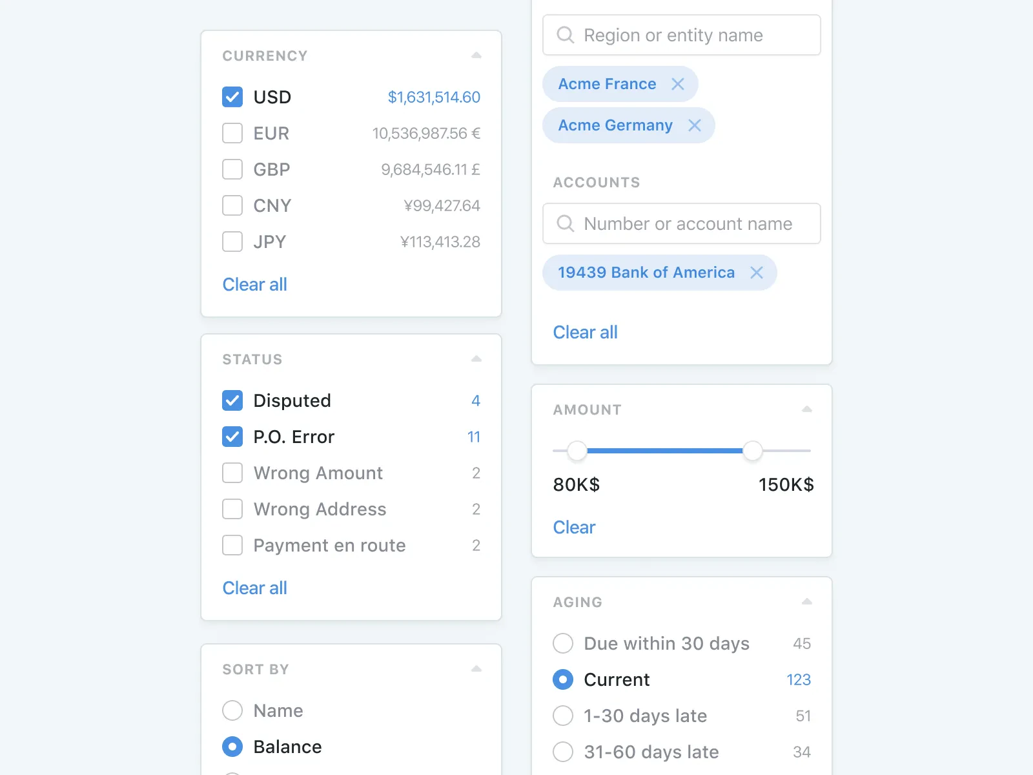1033x775 pixels.
Task: Remove the Acme France filter chip
Action: 678,84
